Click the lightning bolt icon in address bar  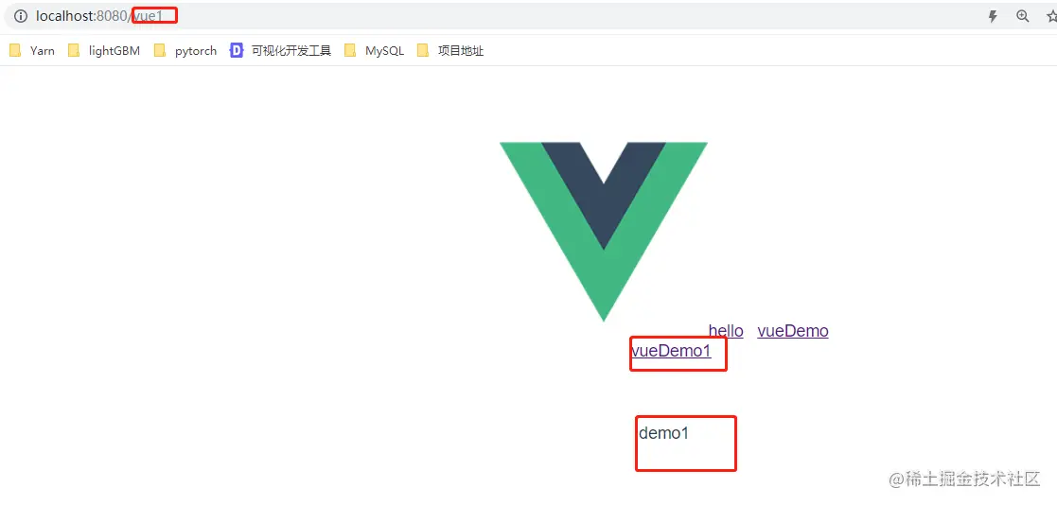pos(993,17)
